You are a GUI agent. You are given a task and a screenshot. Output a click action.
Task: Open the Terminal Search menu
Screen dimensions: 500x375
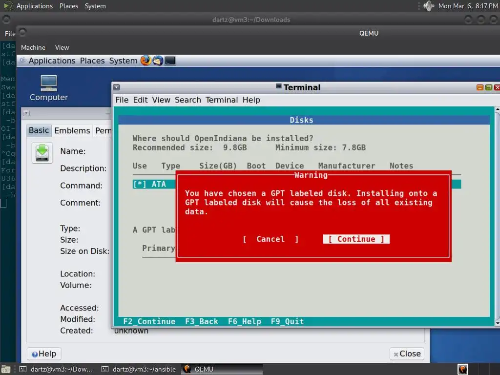coord(188,100)
